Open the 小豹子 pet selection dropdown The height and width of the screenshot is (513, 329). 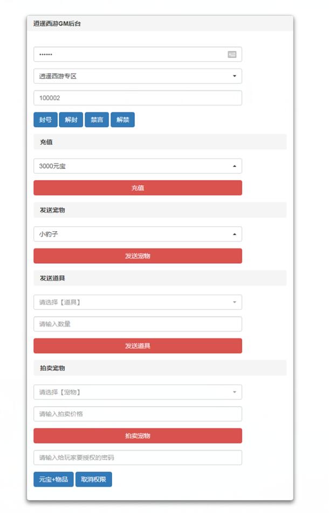138,234
